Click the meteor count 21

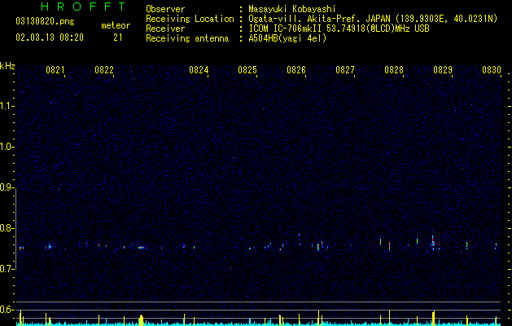(x=118, y=37)
